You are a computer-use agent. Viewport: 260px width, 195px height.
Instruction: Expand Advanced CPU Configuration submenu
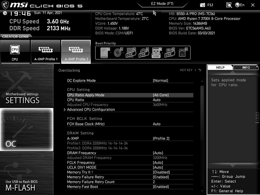130,110
